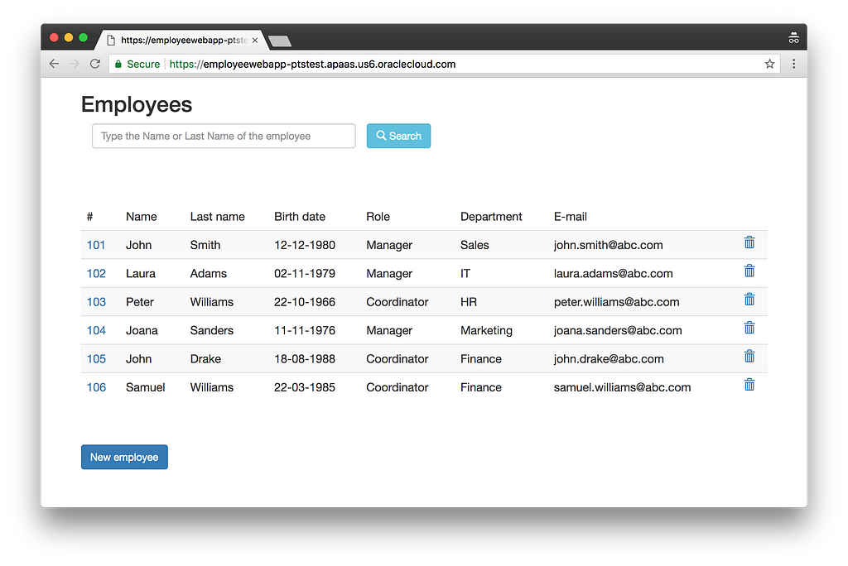
Task: Click trash icon for Joana Sanders
Action: pos(749,329)
